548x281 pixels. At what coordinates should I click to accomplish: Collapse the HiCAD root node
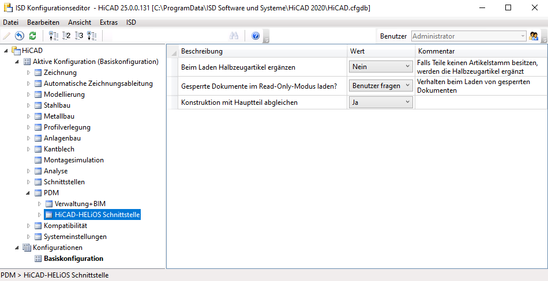(7, 51)
